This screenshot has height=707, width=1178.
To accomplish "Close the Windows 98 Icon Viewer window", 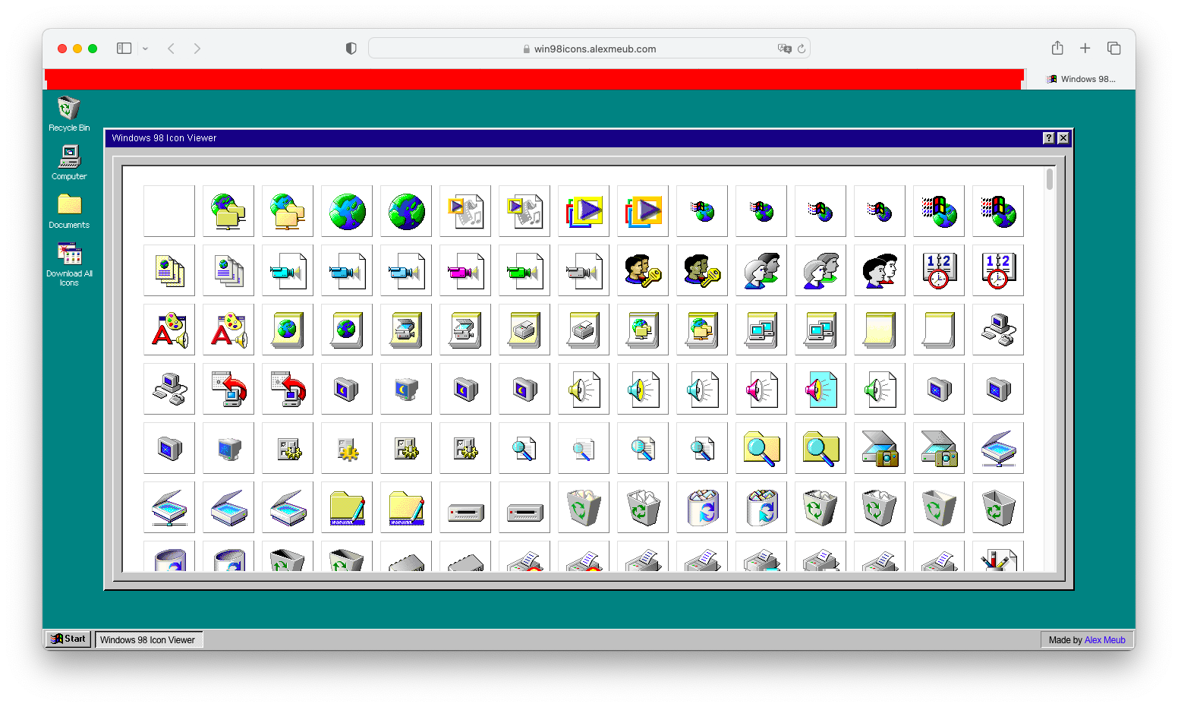I will [x=1063, y=137].
